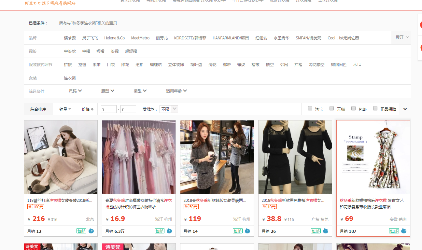Click the green 包邮 badge on the 月销 12 listing
The image size is (422, 250).
coord(81,231)
